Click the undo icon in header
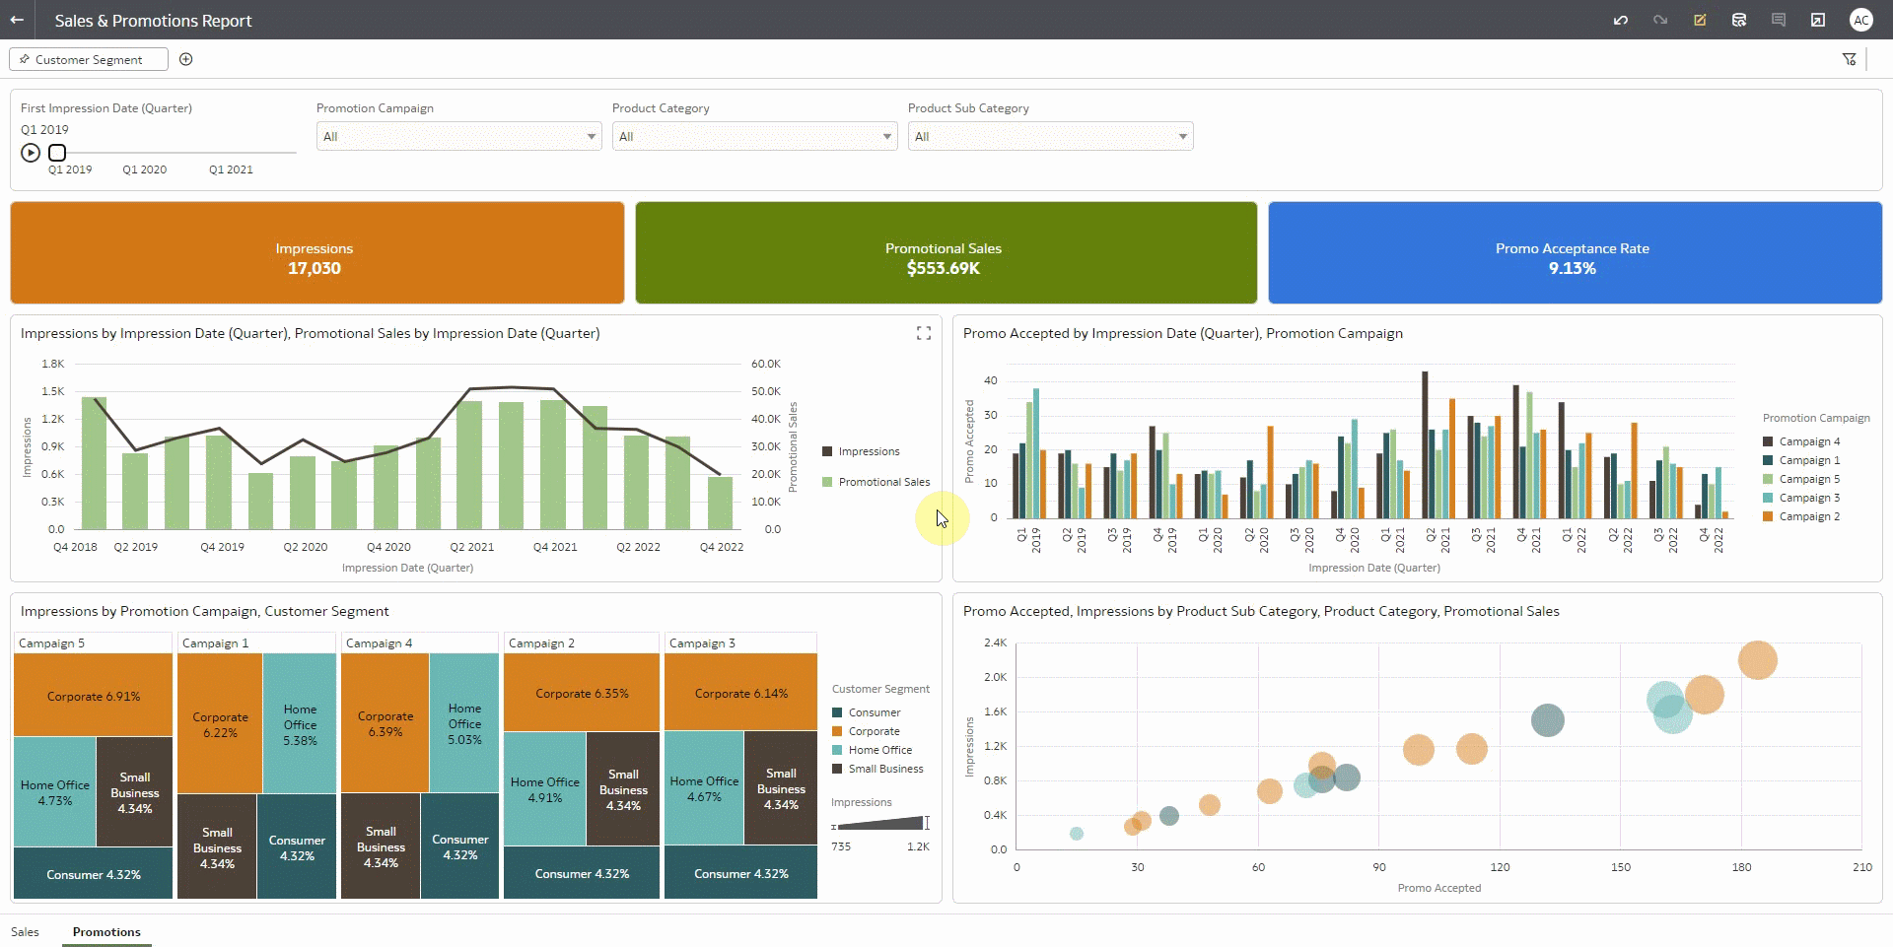This screenshot has width=1893, height=947. (x=1620, y=20)
